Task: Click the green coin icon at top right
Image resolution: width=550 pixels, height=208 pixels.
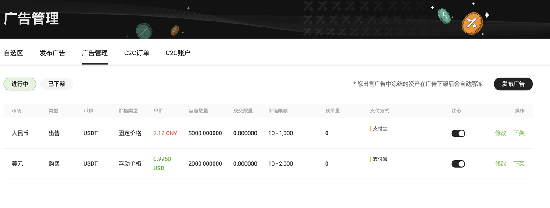Action: (x=444, y=16)
